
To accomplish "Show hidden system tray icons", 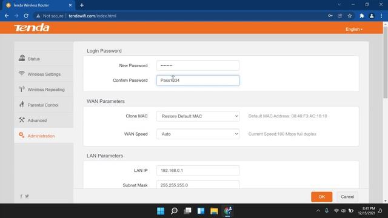I will click(318, 211).
